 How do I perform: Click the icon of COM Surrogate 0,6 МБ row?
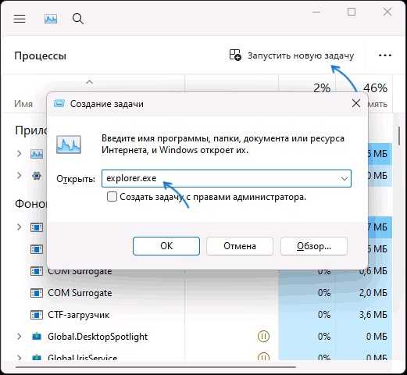(x=37, y=271)
